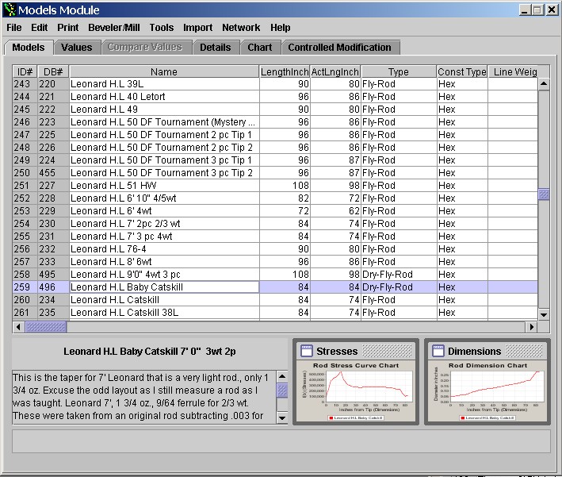The height and width of the screenshot is (477, 562).
Task: Click the Dimensions panel window icon
Action: [438, 351]
